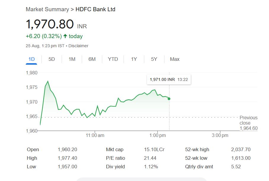The width and height of the screenshot is (269, 181).
Task: Switch to the 6M chart view
Action: click(92, 59)
